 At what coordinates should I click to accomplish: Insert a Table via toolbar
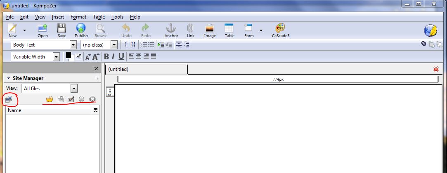(x=229, y=30)
